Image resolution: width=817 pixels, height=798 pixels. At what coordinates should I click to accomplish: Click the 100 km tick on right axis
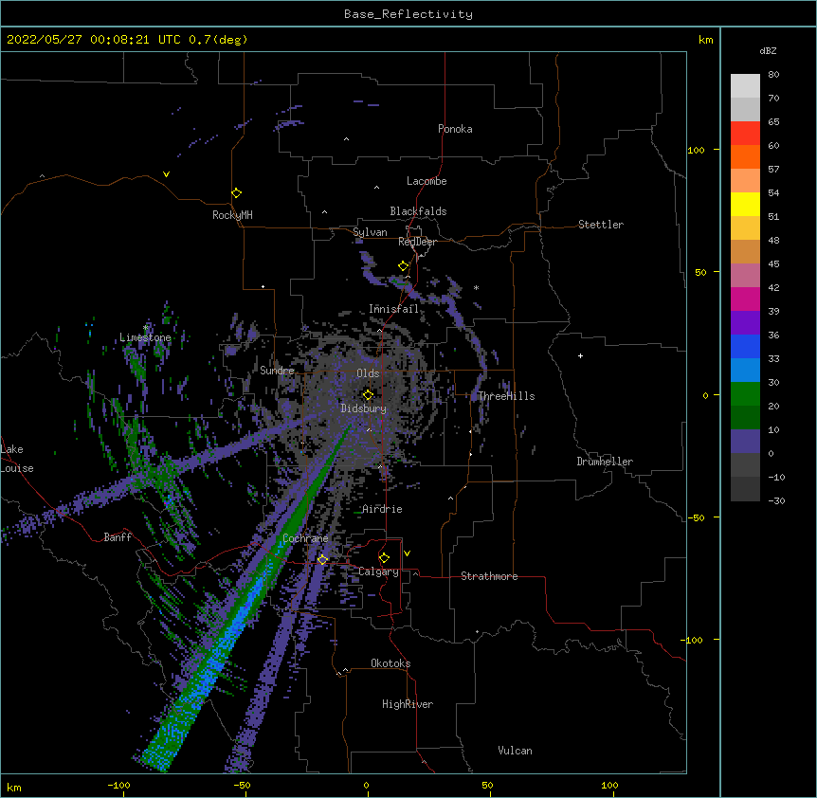click(x=696, y=150)
